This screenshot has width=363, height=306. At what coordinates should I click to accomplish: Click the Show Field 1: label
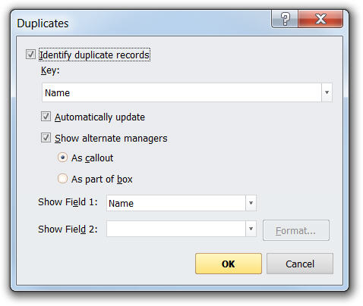pyautogui.click(x=68, y=202)
